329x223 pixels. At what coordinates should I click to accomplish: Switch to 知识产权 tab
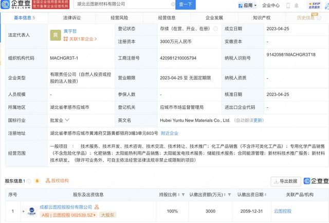coord(262,18)
